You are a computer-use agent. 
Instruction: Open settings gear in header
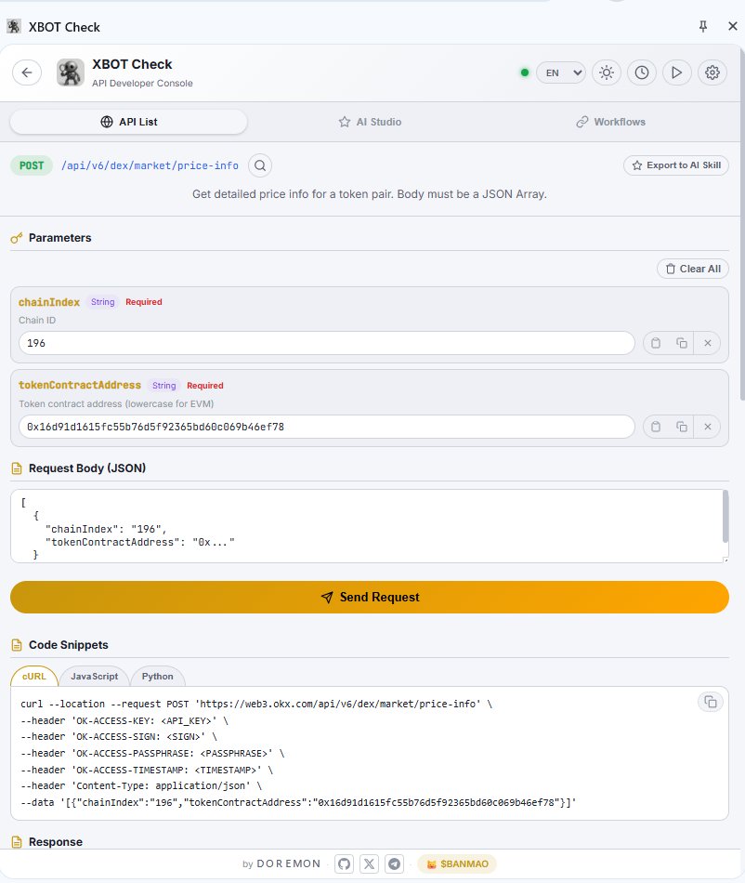(712, 72)
